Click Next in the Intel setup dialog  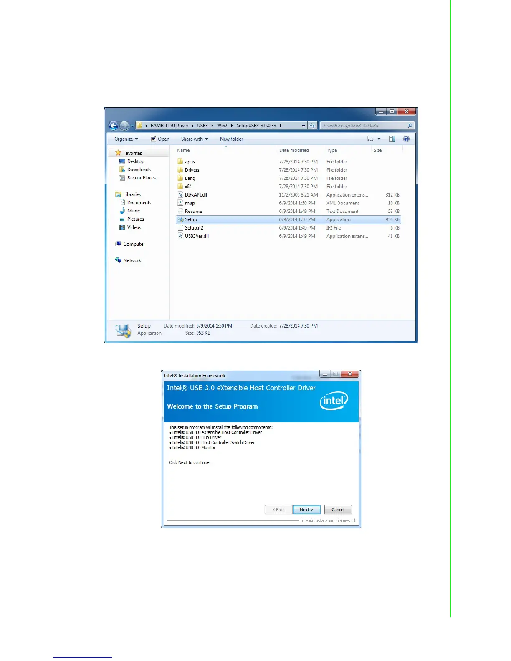(306, 510)
